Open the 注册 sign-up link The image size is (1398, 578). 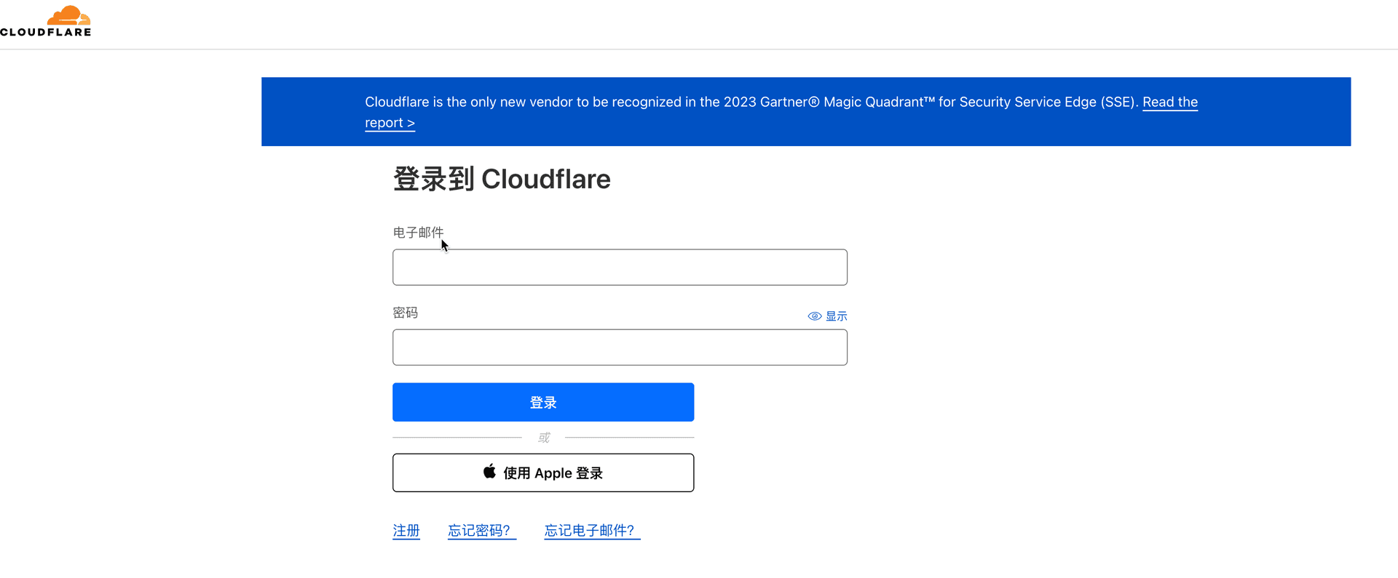point(406,531)
